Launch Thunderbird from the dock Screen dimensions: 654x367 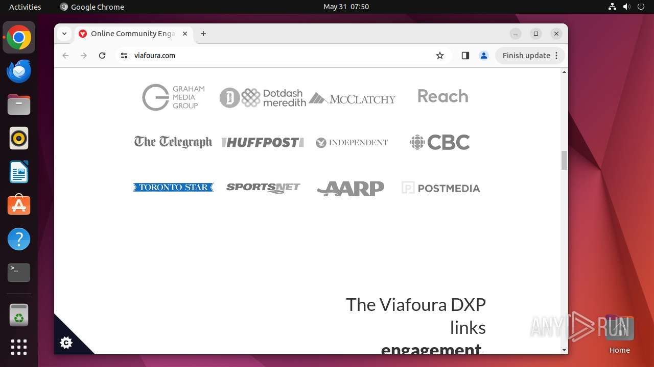[19, 71]
